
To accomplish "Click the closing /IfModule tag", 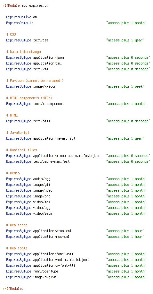I will (x=13, y=289).
